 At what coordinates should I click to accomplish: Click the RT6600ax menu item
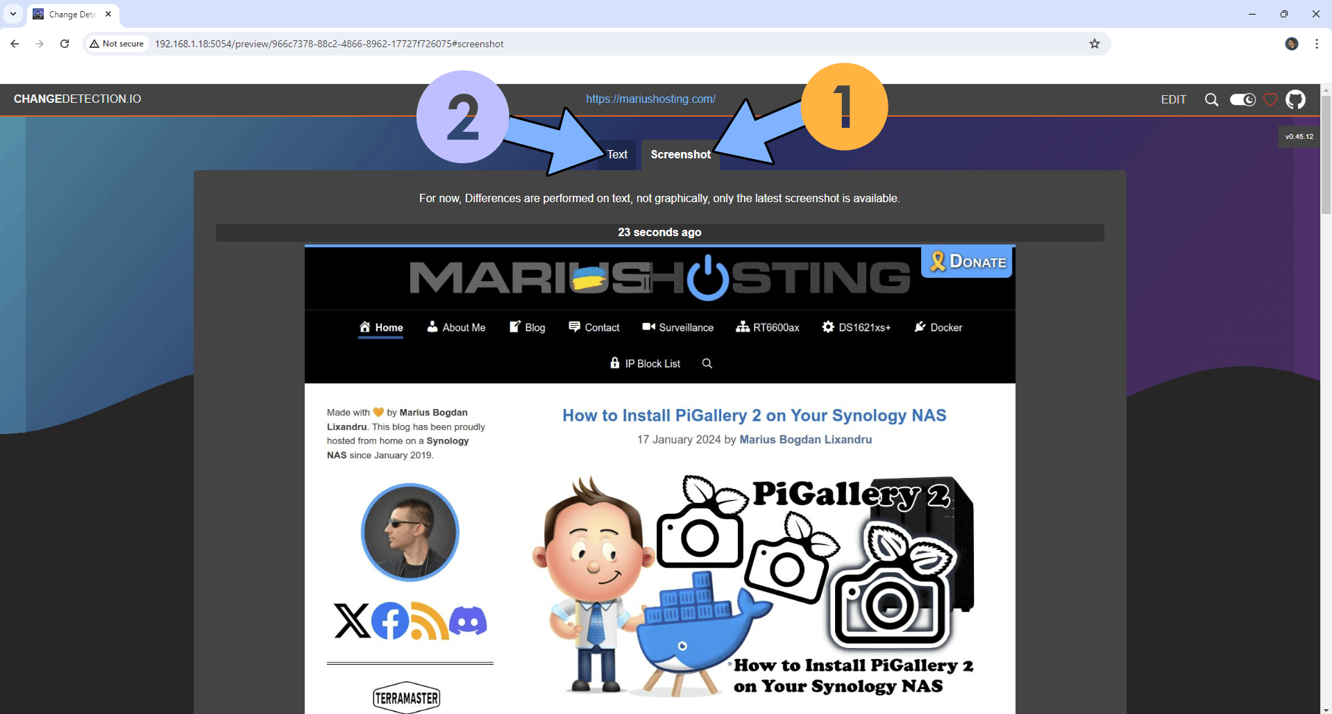(x=768, y=327)
